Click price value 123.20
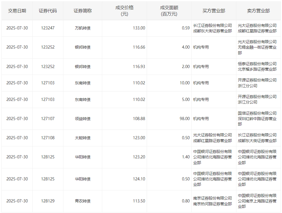The width and height of the screenshot is (282, 213). (x=139, y=157)
